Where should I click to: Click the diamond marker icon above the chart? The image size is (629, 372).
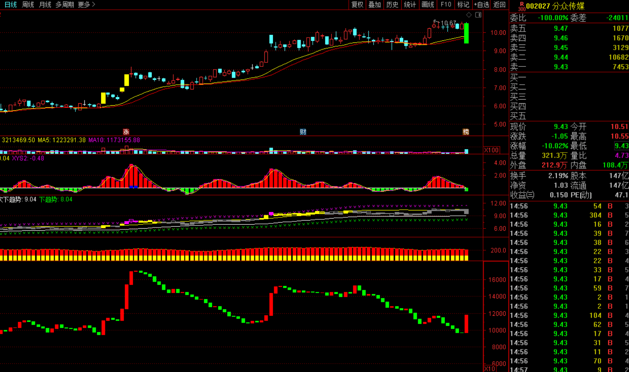point(469,15)
